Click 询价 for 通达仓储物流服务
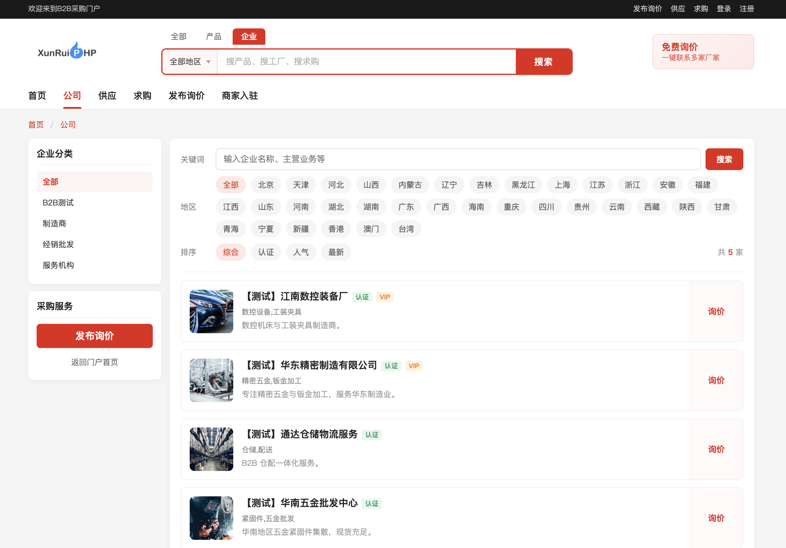The image size is (786, 548). (716, 449)
